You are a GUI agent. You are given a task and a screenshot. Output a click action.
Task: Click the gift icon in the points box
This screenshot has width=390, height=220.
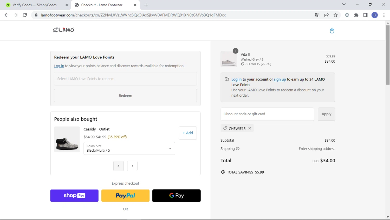(227, 79)
